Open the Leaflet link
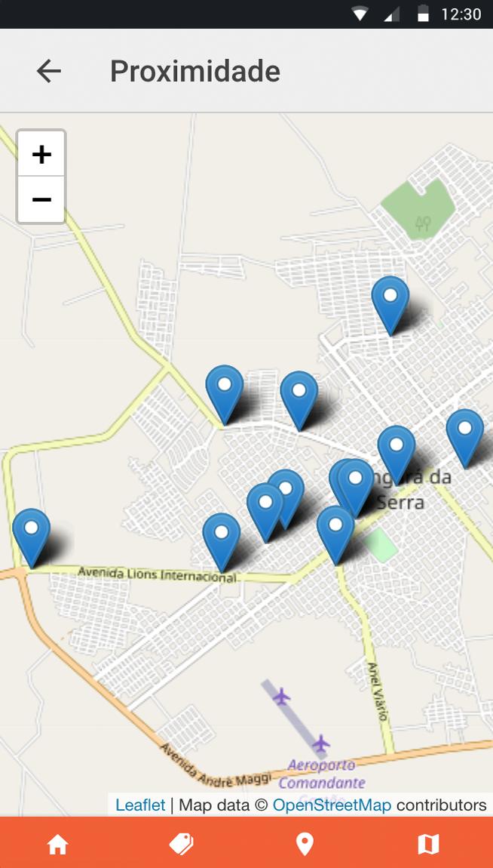This screenshot has width=493, height=868. pyautogui.click(x=140, y=805)
